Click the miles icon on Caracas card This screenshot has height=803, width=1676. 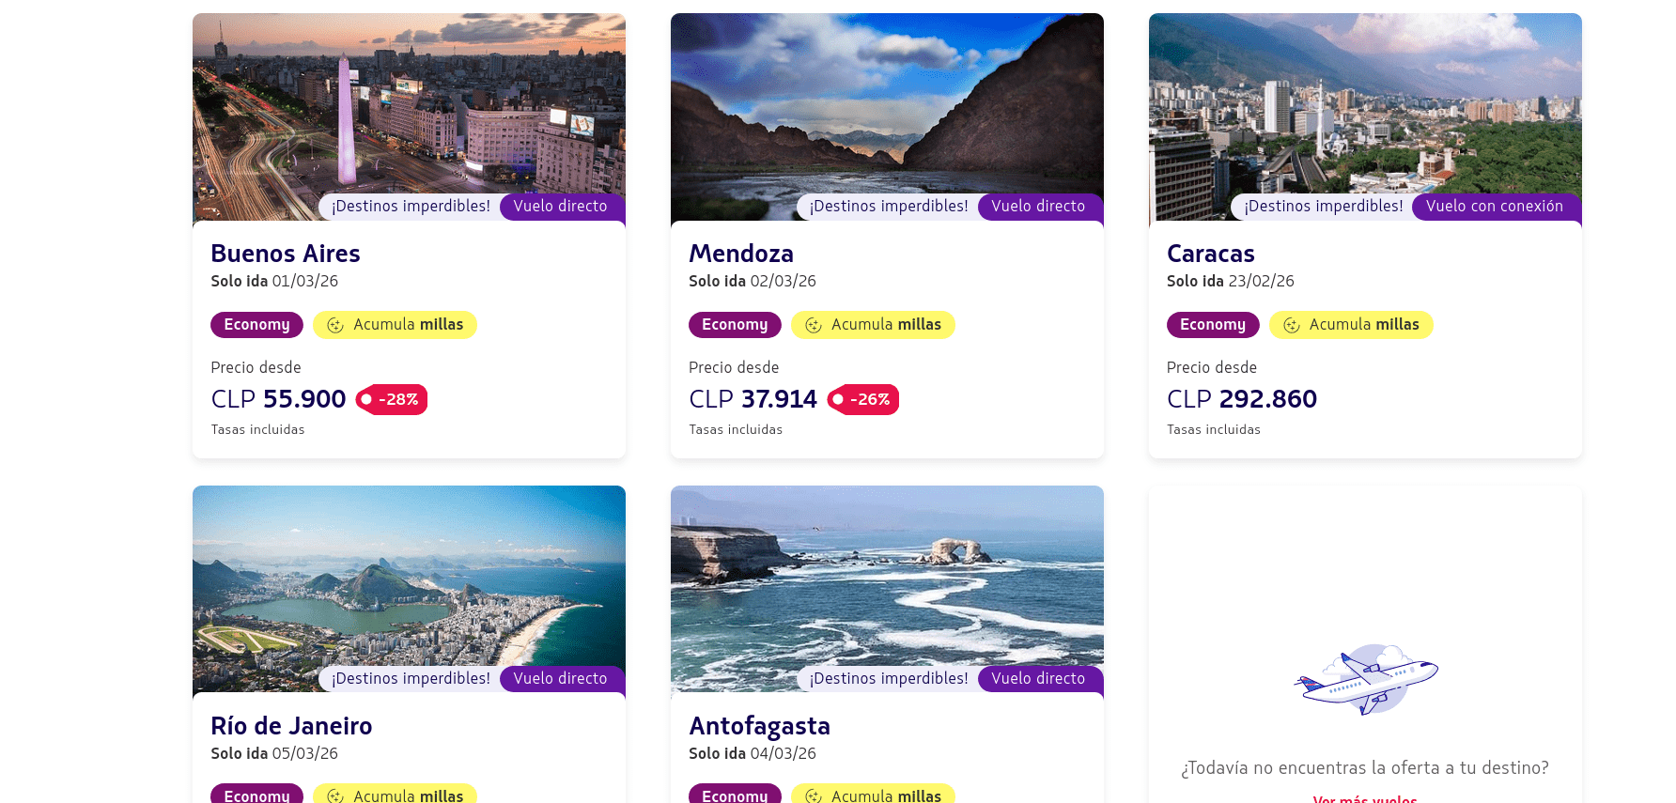click(1292, 325)
